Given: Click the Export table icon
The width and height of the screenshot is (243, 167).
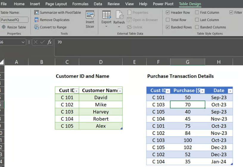Looking at the screenshot, I should pos(106,15).
